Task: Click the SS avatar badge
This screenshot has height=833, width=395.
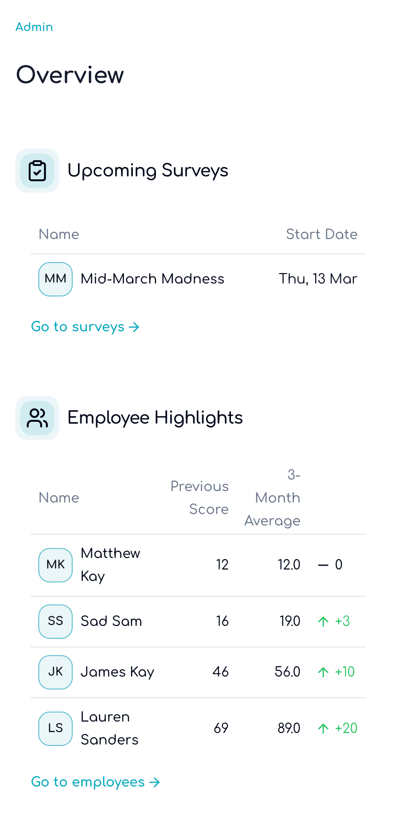Action: pyautogui.click(x=55, y=622)
